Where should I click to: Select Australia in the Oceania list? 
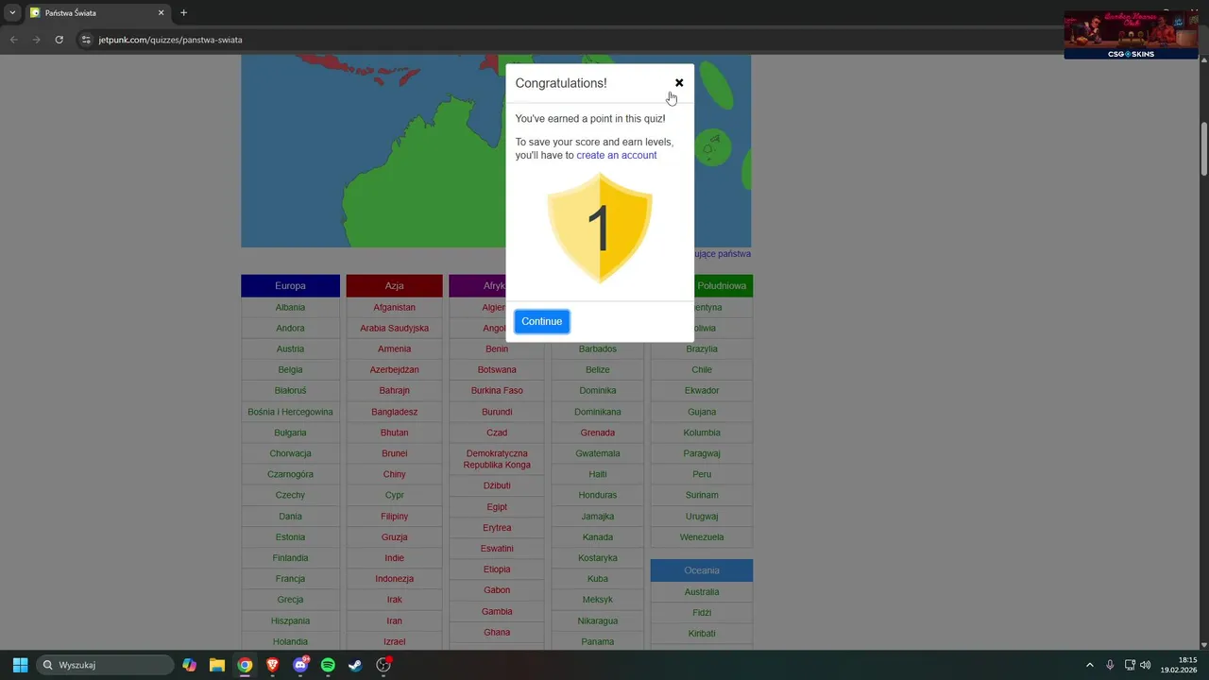click(702, 592)
